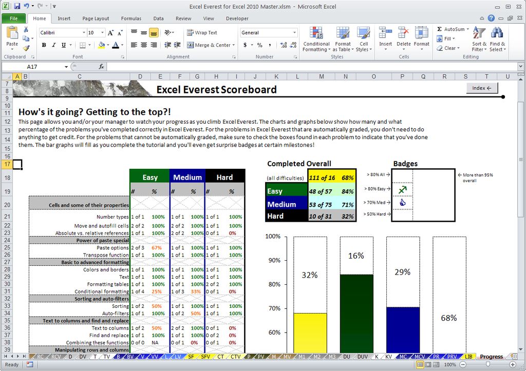The height and width of the screenshot is (371, 526).
Task: Click the AutoSum sigma icon
Action: tap(440, 29)
